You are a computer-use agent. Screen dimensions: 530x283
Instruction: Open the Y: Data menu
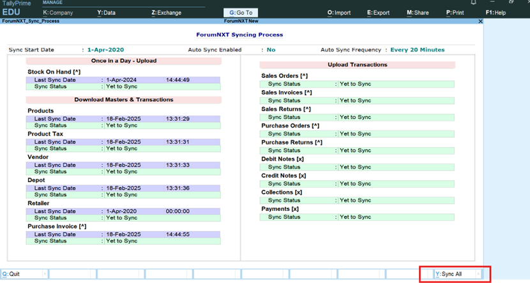click(107, 13)
